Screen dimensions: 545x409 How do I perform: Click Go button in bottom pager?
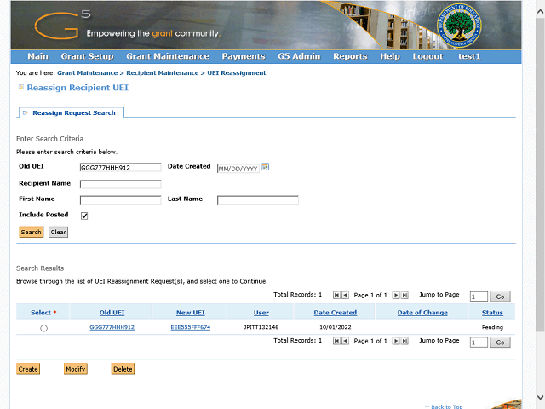click(x=500, y=343)
